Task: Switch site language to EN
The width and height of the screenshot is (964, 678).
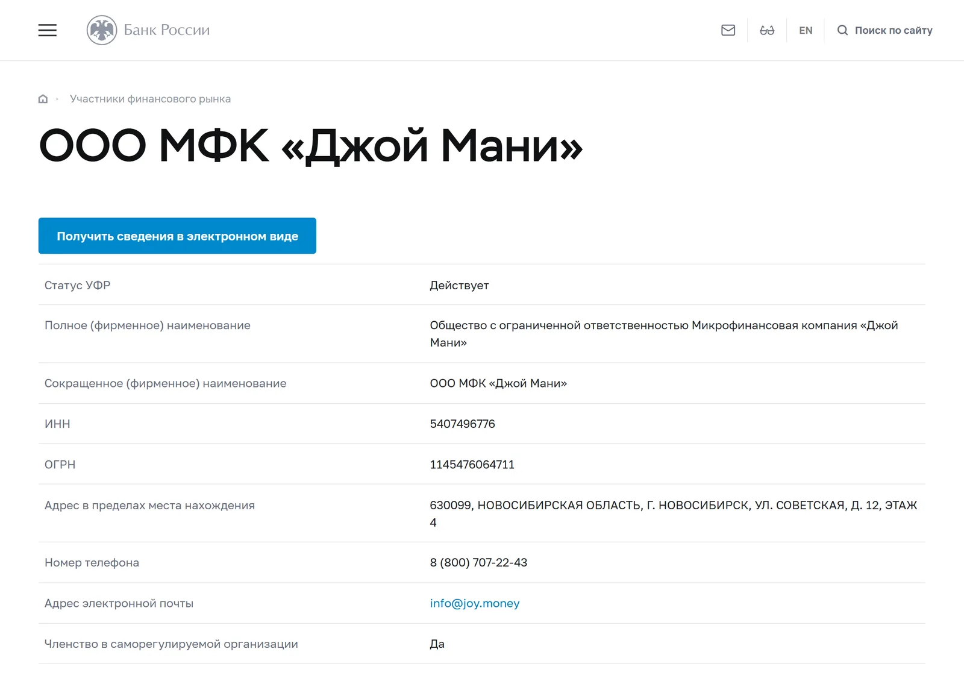Action: click(x=806, y=30)
